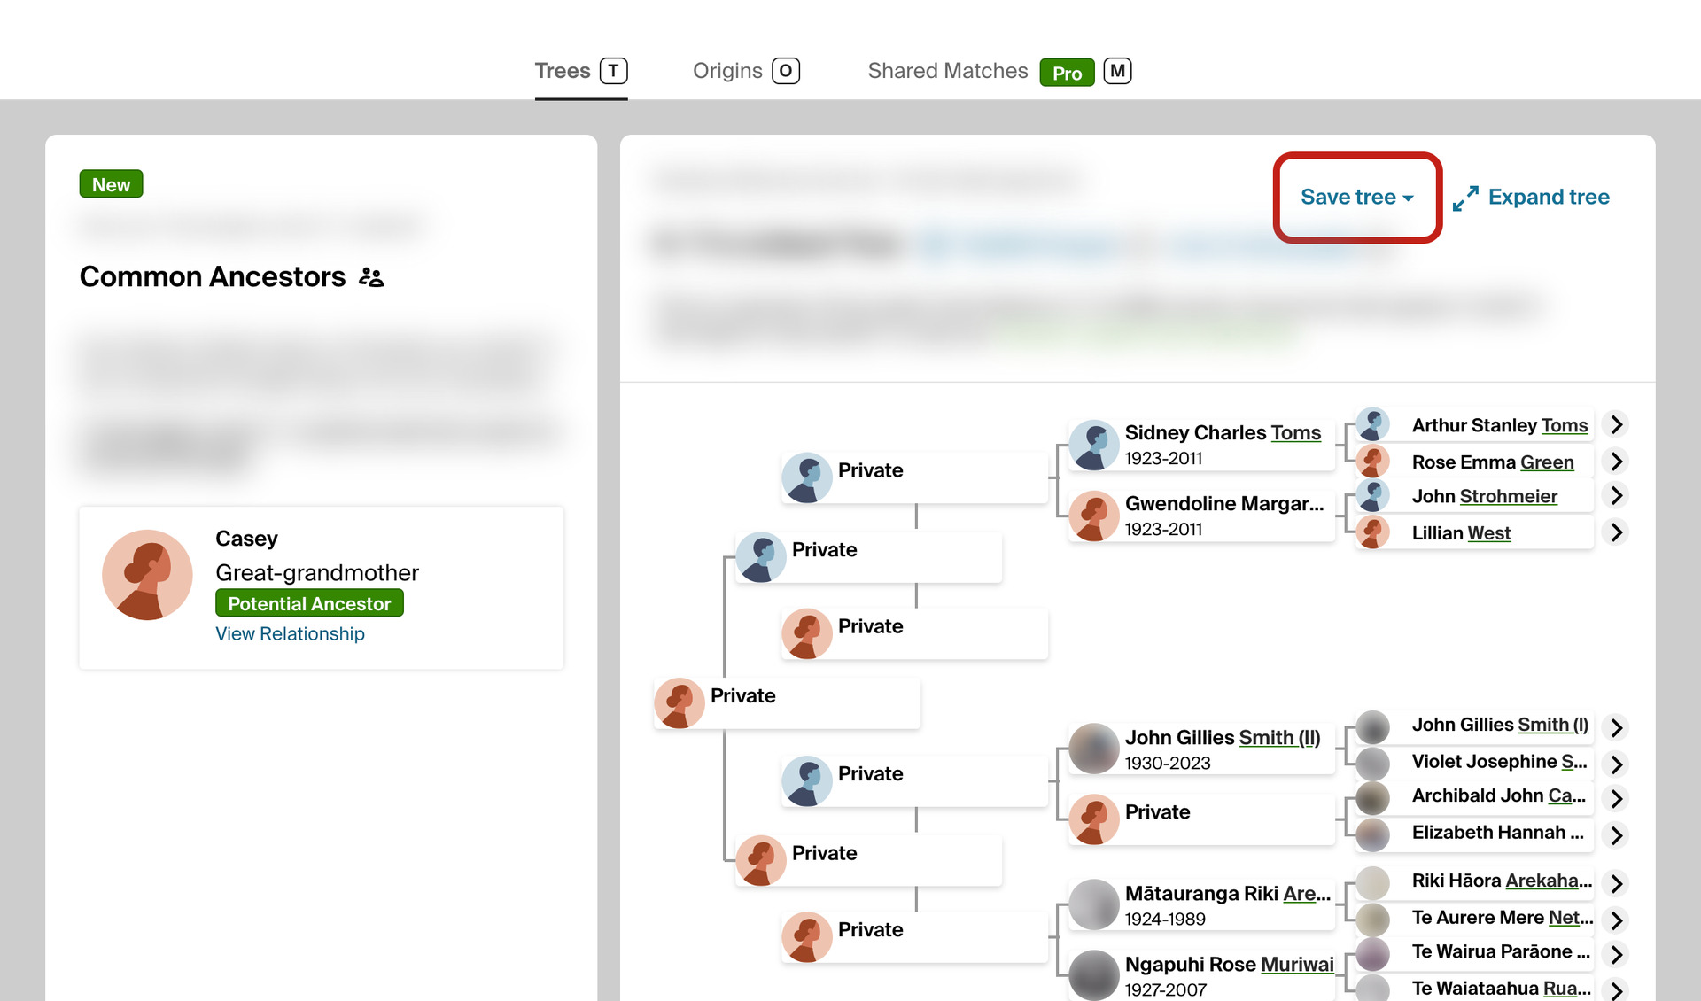Click the Common Ancestors people icon
1701x1001 pixels.
tap(371, 277)
